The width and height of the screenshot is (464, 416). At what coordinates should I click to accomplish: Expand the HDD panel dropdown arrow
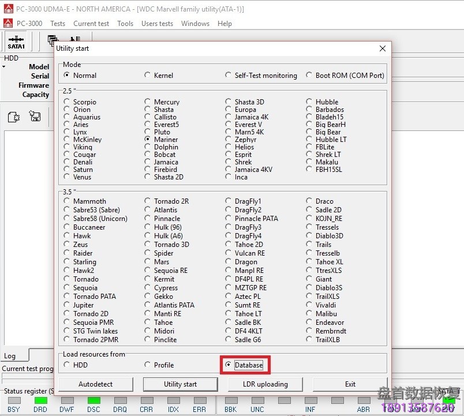pos(3,67)
